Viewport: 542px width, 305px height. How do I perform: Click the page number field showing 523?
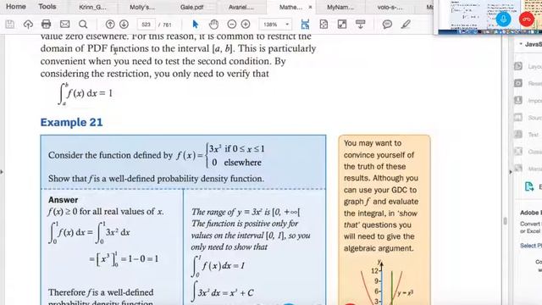[x=147, y=25]
